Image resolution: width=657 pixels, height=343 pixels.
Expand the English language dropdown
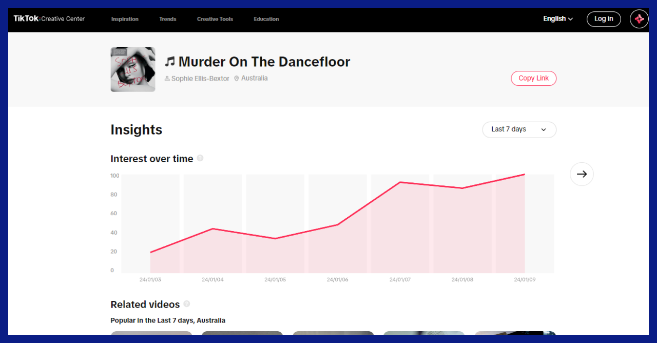(558, 19)
